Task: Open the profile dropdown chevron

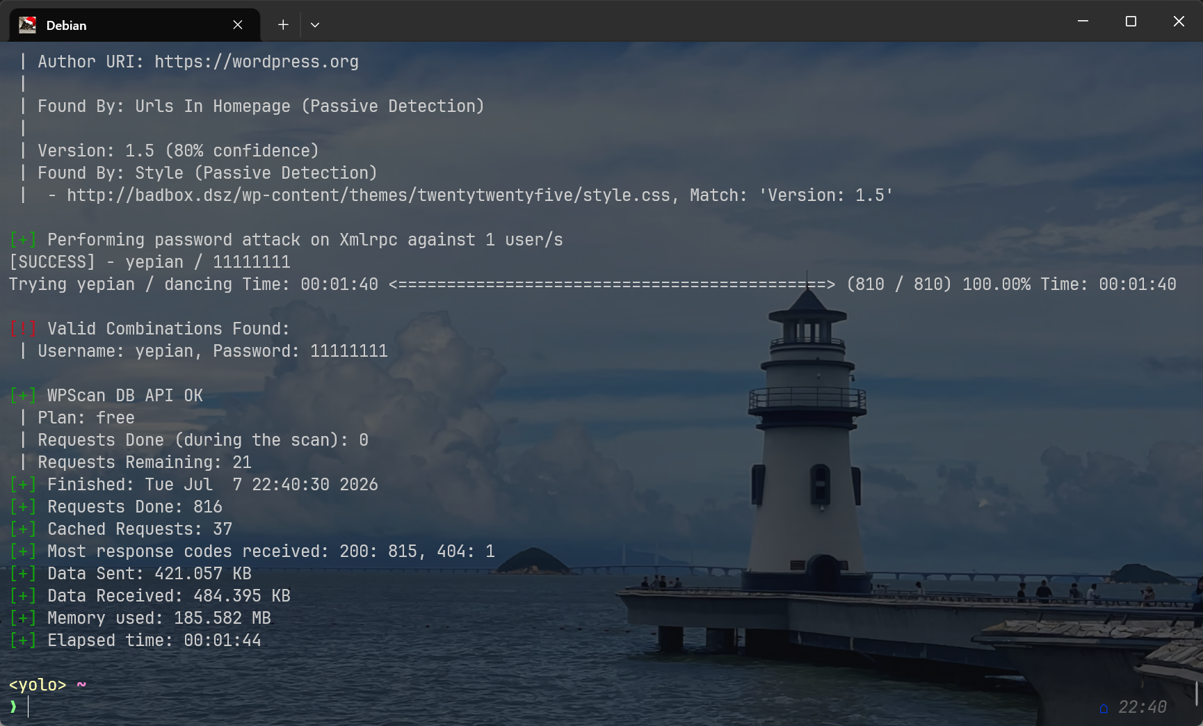Action: (315, 25)
